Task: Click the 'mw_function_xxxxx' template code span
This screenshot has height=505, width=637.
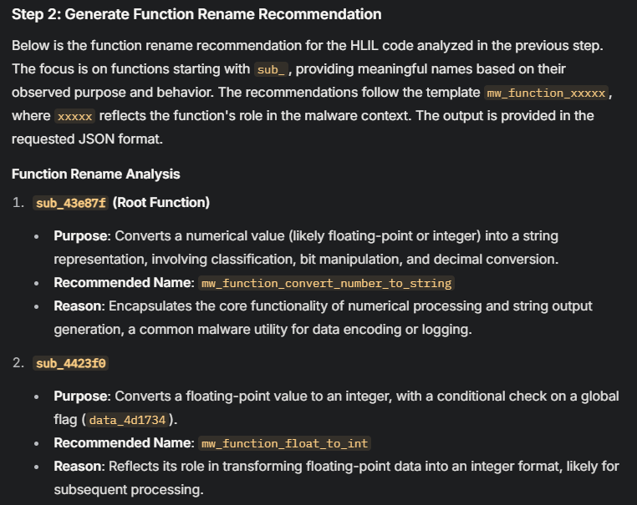Action: pos(545,92)
